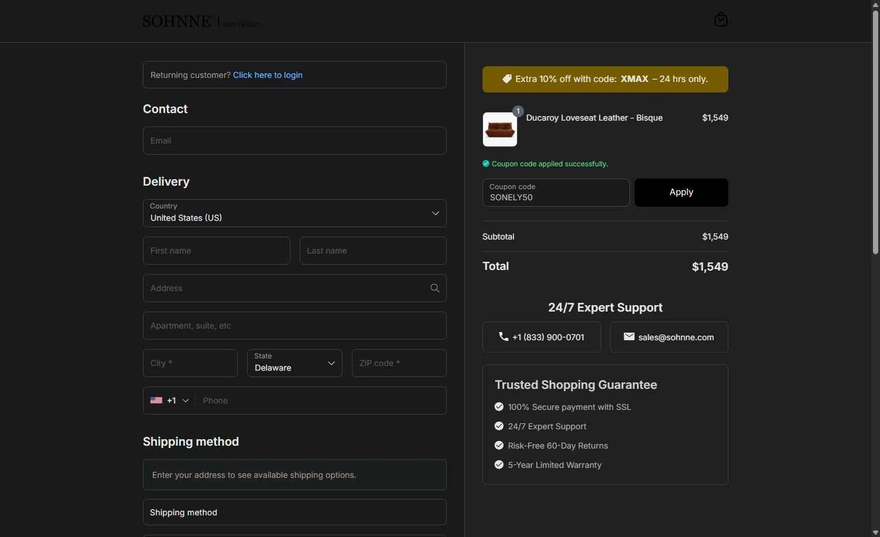880x537 pixels.
Task: Click the 'Click here to login' link
Action: 268,75
